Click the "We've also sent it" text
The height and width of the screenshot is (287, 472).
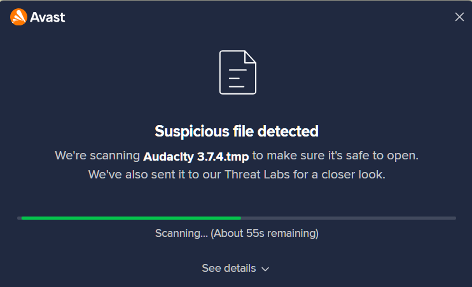(137, 173)
